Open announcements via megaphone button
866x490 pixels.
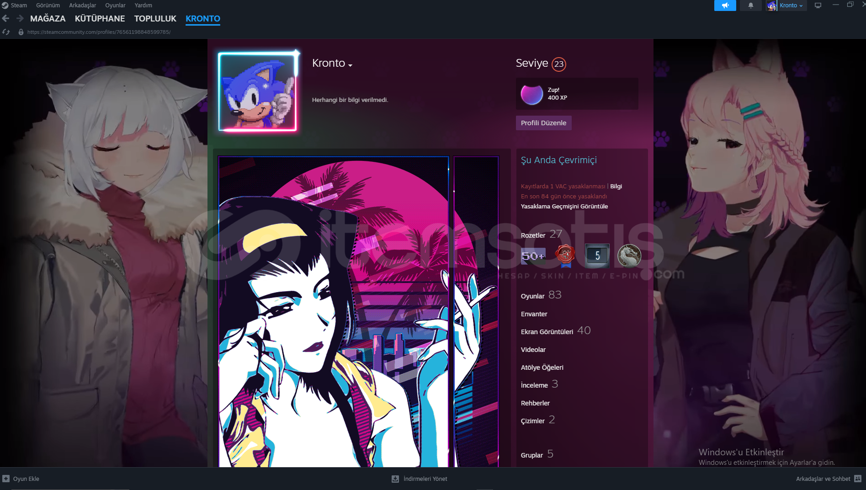[725, 5]
